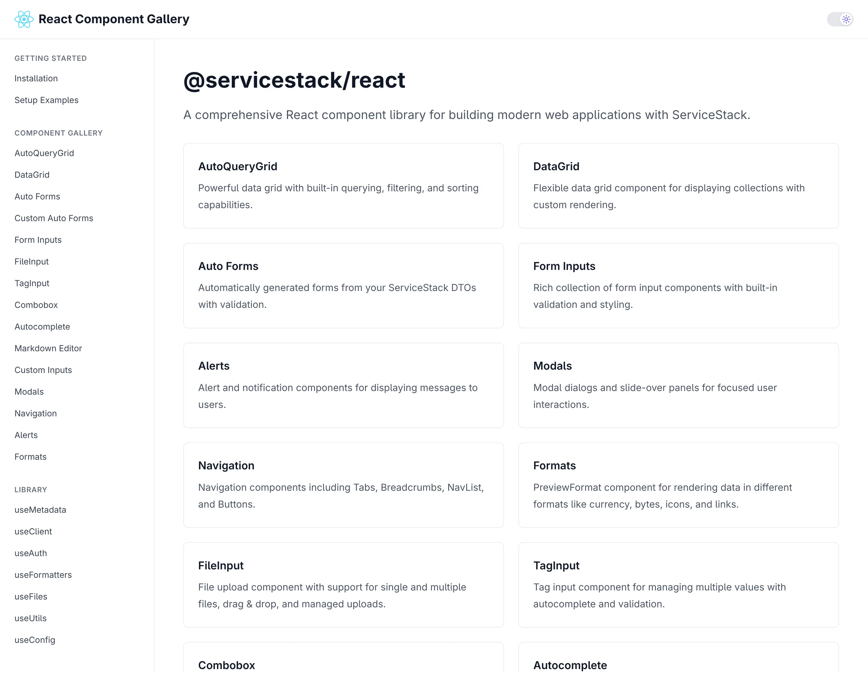Image resolution: width=868 pixels, height=673 pixels.
Task: Click the React Component Gallery title
Action: [x=114, y=19]
